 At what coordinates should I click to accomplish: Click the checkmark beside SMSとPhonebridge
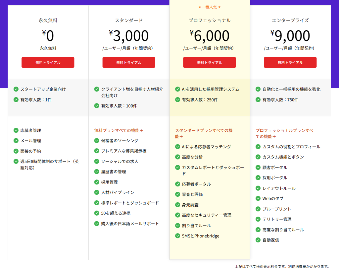coord(177,236)
